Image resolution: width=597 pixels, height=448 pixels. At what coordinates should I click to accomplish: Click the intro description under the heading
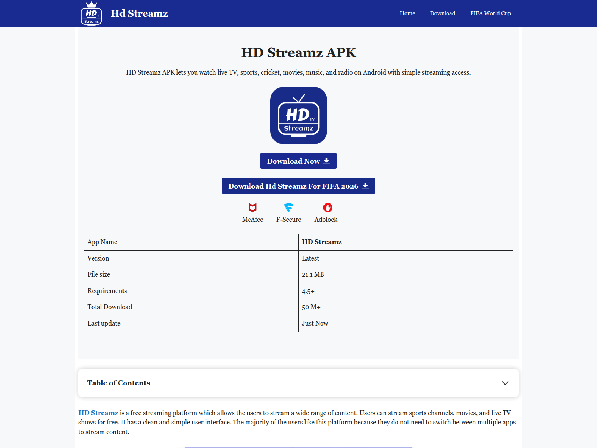298,72
